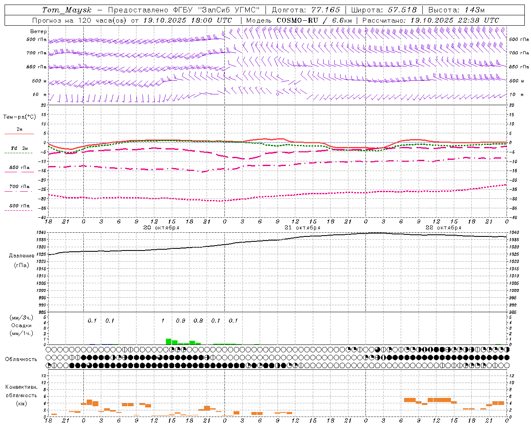
Task: Click the 3-hour precipitation value 1
Action: [163, 320]
